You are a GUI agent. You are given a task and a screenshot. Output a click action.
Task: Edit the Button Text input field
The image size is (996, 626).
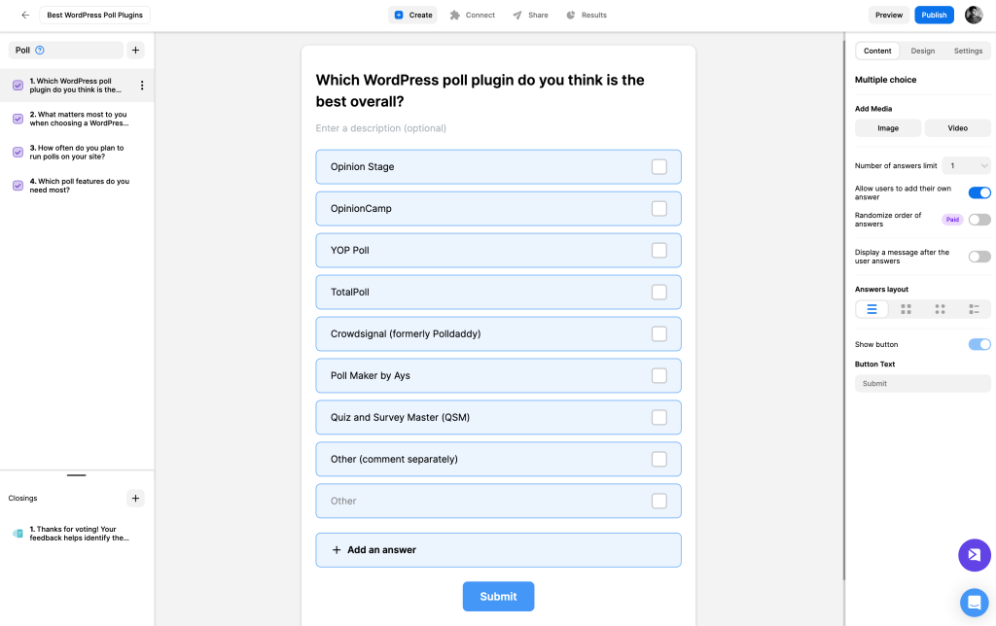coord(922,383)
